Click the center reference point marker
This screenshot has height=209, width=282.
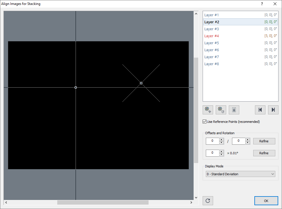point(76,87)
